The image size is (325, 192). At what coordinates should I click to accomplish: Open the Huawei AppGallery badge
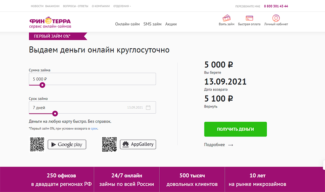tap(138, 144)
